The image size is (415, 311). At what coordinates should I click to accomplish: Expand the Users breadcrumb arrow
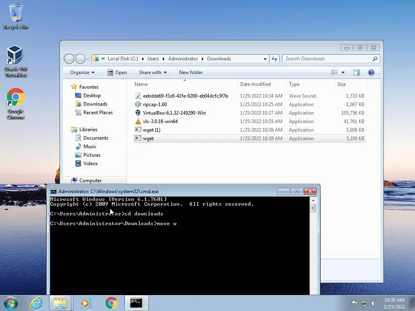(x=164, y=59)
